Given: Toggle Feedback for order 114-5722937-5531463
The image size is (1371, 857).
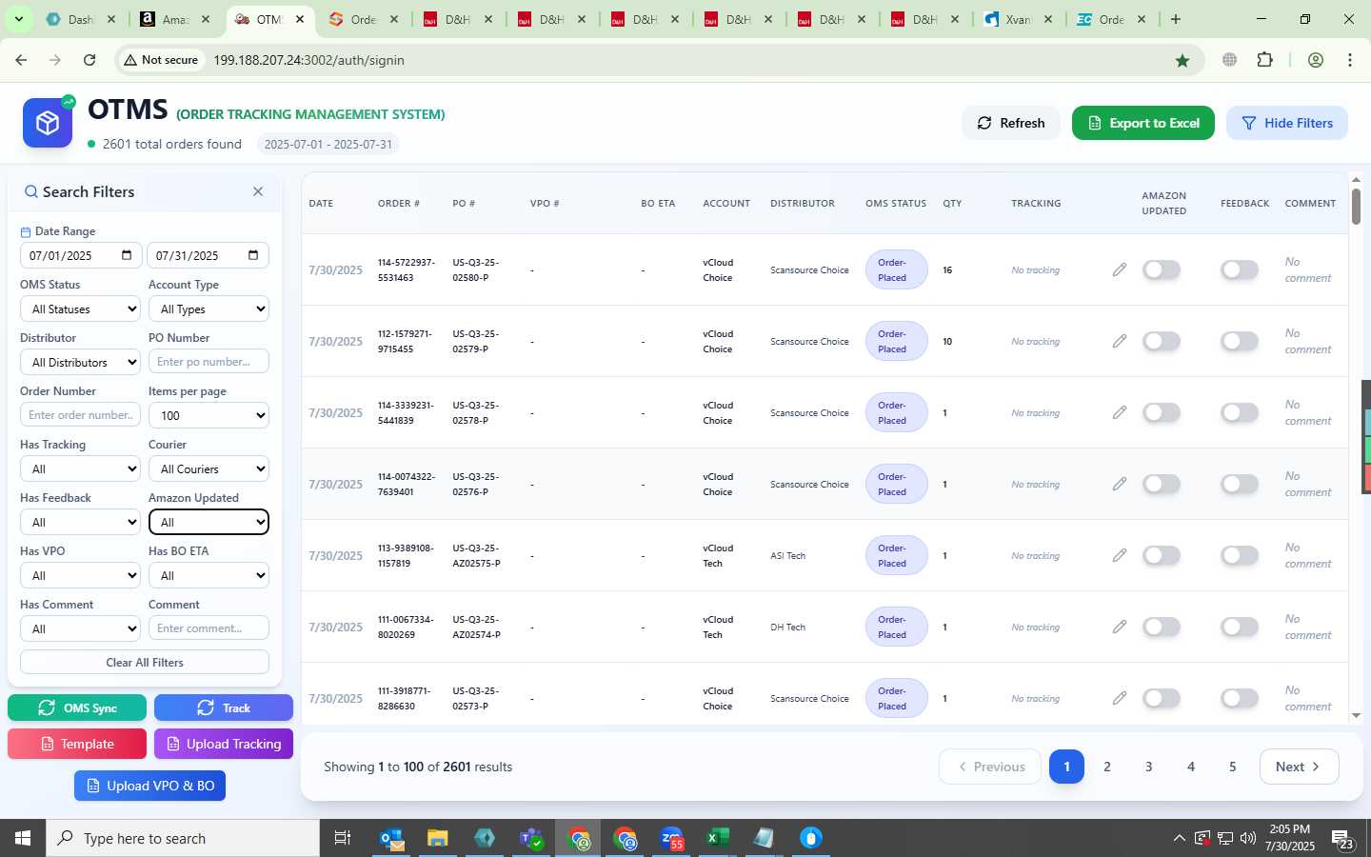Looking at the screenshot, I should [x=1240, y=269].
